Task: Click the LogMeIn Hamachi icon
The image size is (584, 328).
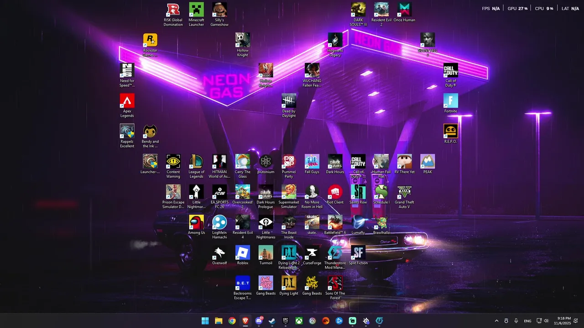Action: point(219,227)
